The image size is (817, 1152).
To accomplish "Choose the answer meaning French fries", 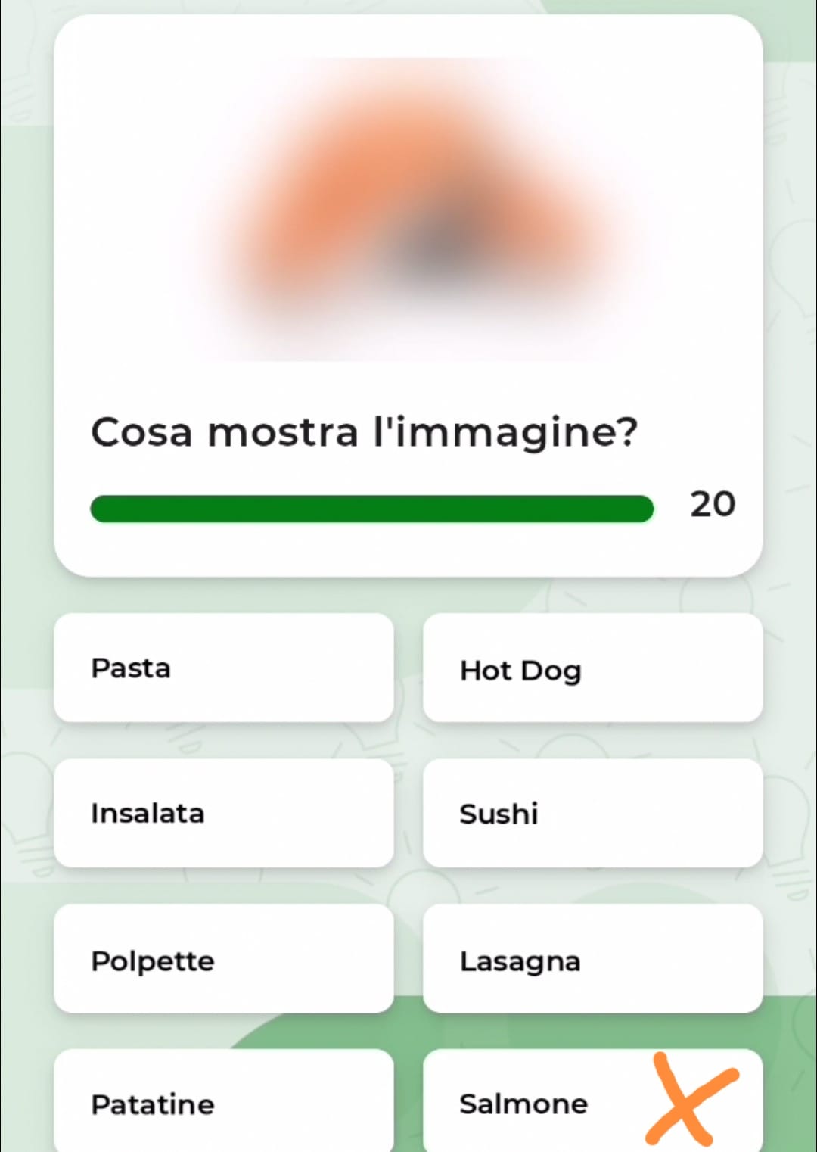I will [x=224, y=1101].
